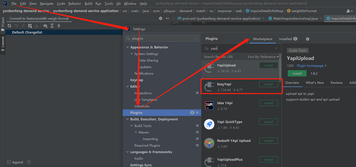The height and width of the screenshot is (167, 356).
Task: Open the Plugin homepage link
Action: coord(312,66)
